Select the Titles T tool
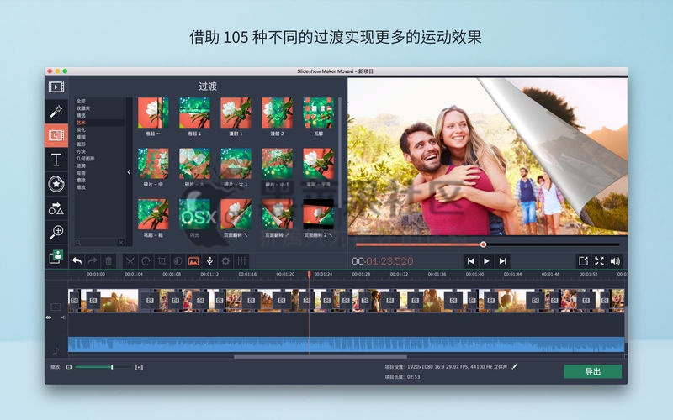 tap(56, 160)
